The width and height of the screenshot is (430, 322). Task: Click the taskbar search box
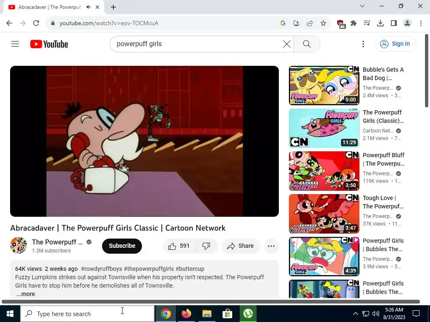coord(87,314)
